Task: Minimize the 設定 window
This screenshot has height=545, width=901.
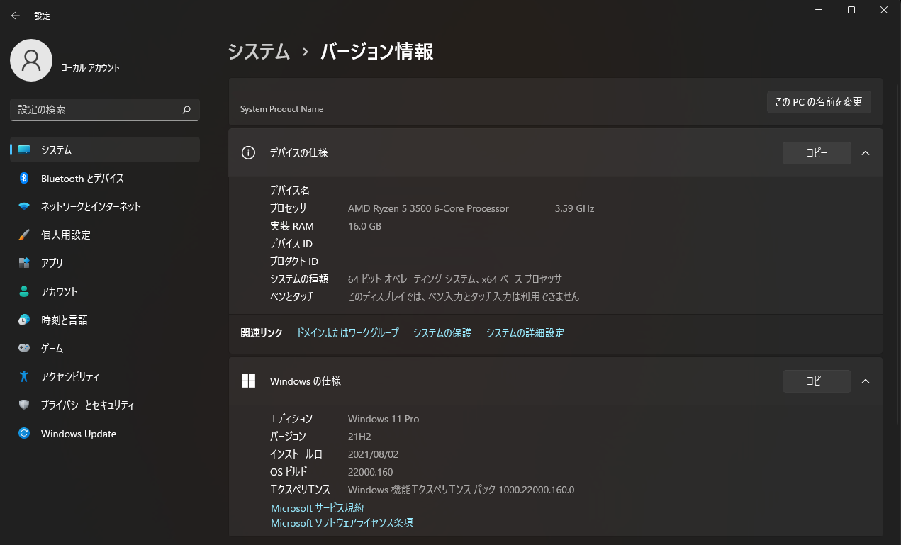Action: pos(818,10)
